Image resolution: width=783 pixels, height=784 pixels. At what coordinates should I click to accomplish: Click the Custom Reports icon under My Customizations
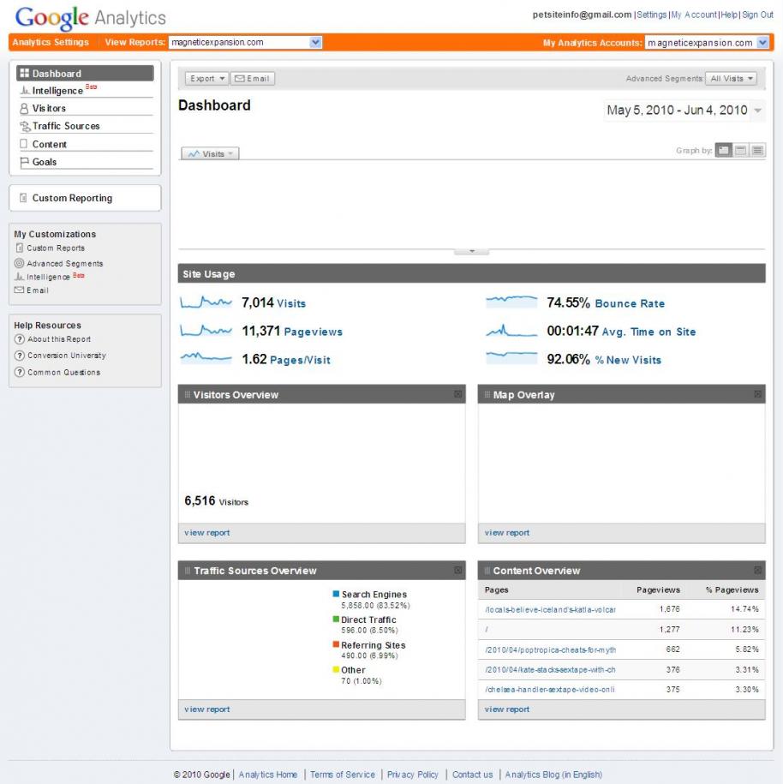tap(20, 248)
